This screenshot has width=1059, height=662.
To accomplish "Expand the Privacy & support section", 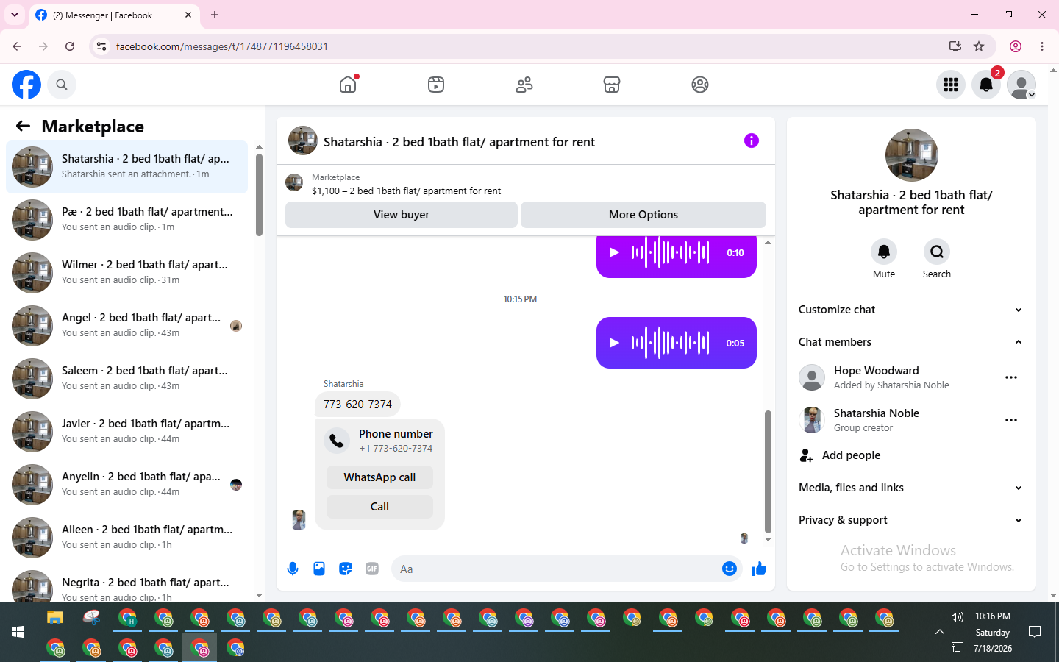I will click(x=911, y=520).
